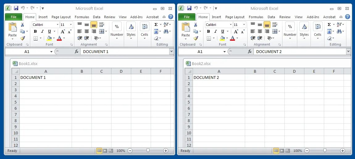Click Cells button in right window
This screenshot has height=159, width=355.
(x=317, y=31)
